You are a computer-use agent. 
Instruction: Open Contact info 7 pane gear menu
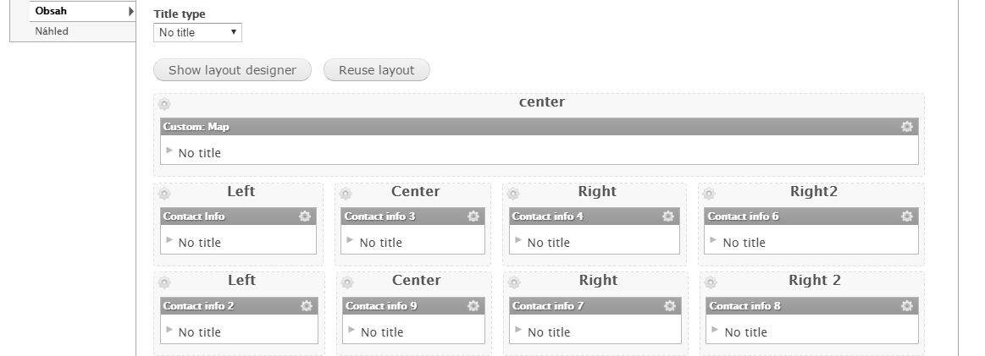[x=670, y=306]
